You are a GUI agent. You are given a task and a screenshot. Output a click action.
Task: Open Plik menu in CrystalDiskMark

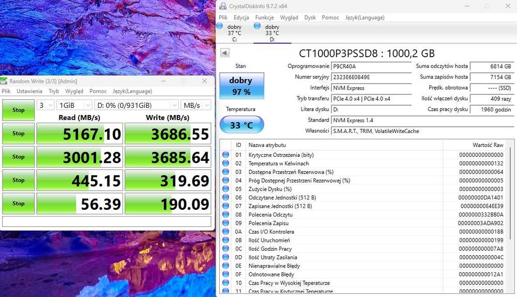(6, 91)
